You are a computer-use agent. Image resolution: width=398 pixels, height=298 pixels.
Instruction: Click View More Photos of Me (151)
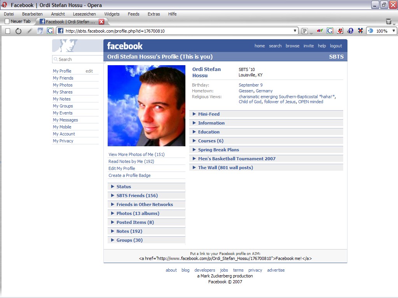136,154
